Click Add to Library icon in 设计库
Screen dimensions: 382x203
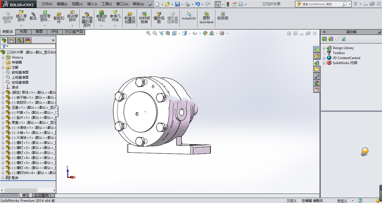[x=324, y=39]
